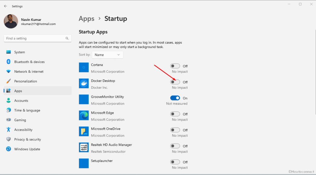
Task: Open Windows Update from the sidebar icon
Action: (8, 149)
